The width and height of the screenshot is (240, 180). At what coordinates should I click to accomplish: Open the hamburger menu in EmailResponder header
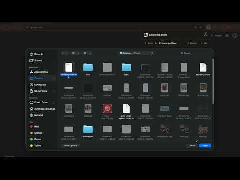point(227,36)
